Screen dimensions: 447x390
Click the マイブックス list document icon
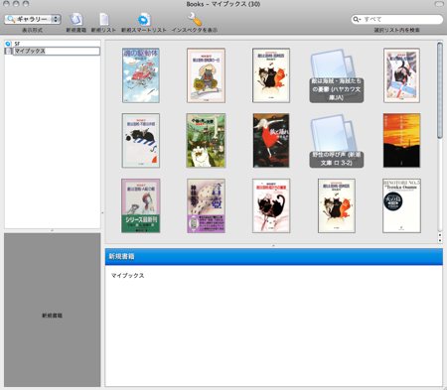point(9,51)
